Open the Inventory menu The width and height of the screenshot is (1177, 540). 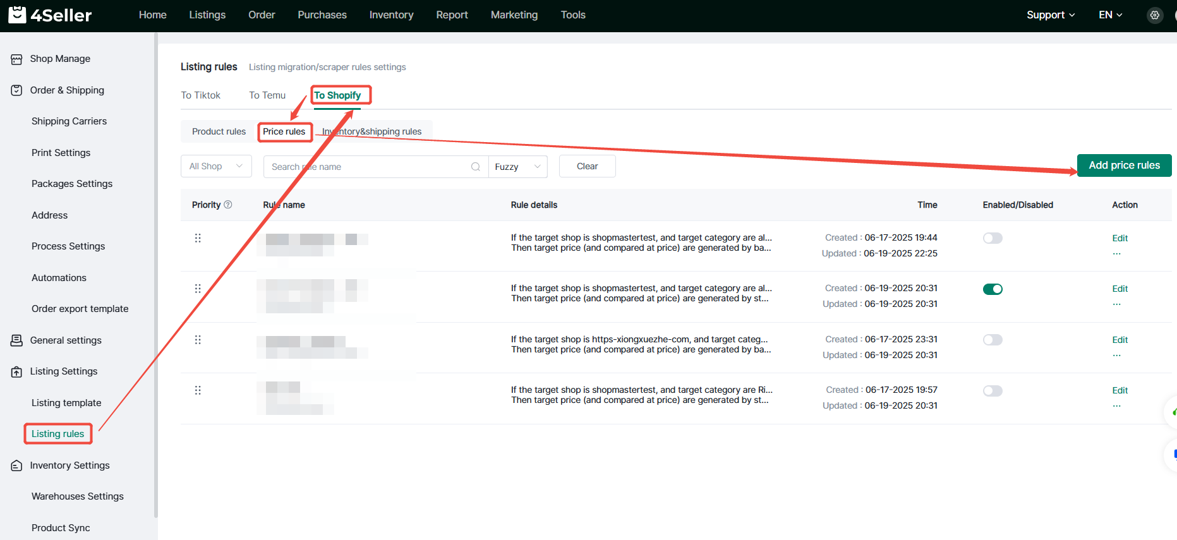(392, 15)
